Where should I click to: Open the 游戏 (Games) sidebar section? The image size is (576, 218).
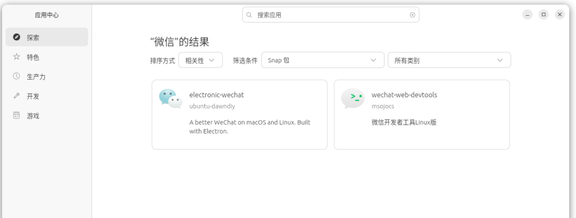click(47, 116)
